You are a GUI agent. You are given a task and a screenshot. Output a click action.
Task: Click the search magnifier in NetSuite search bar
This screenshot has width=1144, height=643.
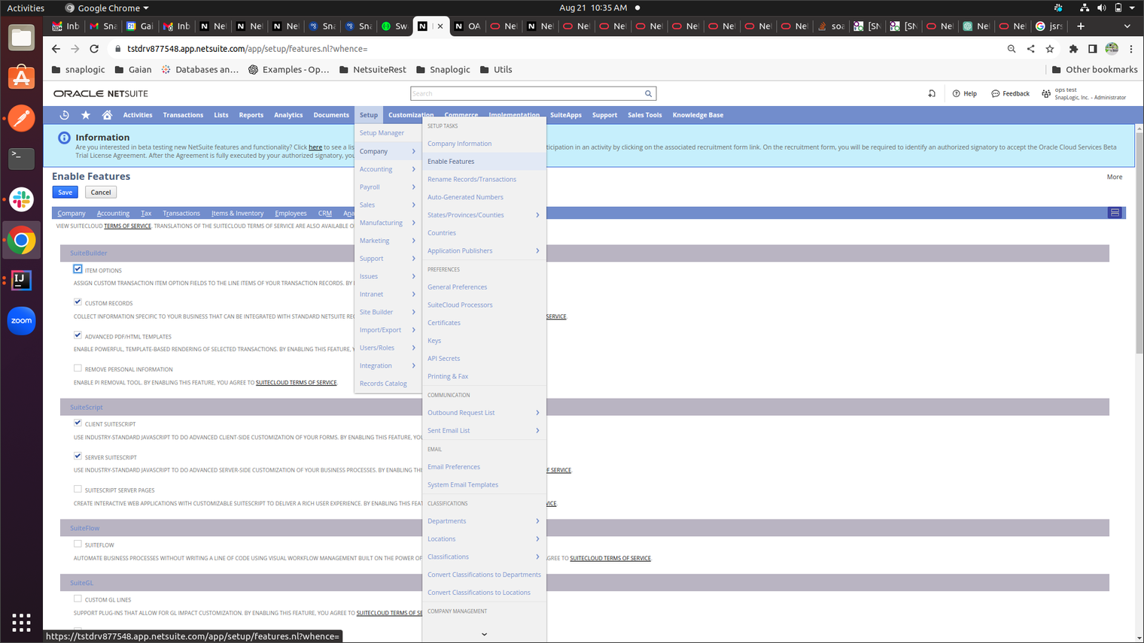(648, 93)
